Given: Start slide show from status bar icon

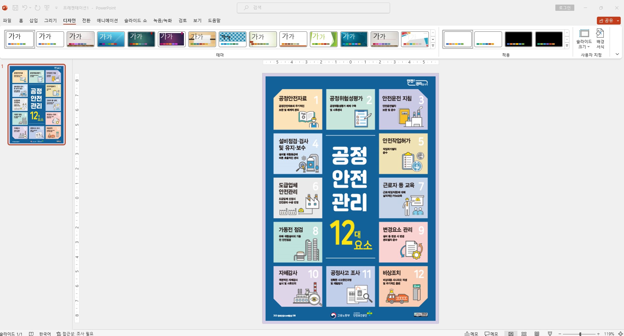Looking at the screenshot, I should pos(550,334).
